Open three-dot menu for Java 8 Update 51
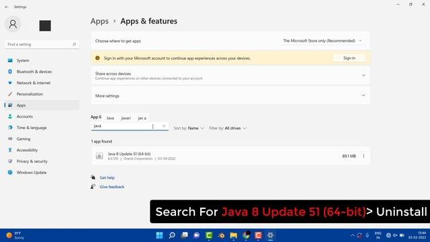Image resolution: width=430 pixels, height=242 pixels. [x=363, y=156]
